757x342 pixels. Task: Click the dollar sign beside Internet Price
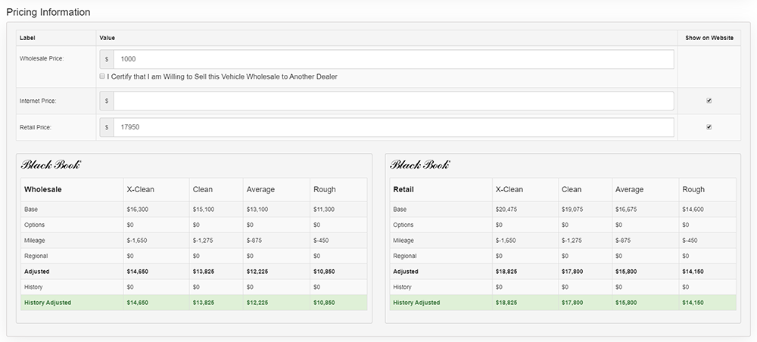pos(107,101)
